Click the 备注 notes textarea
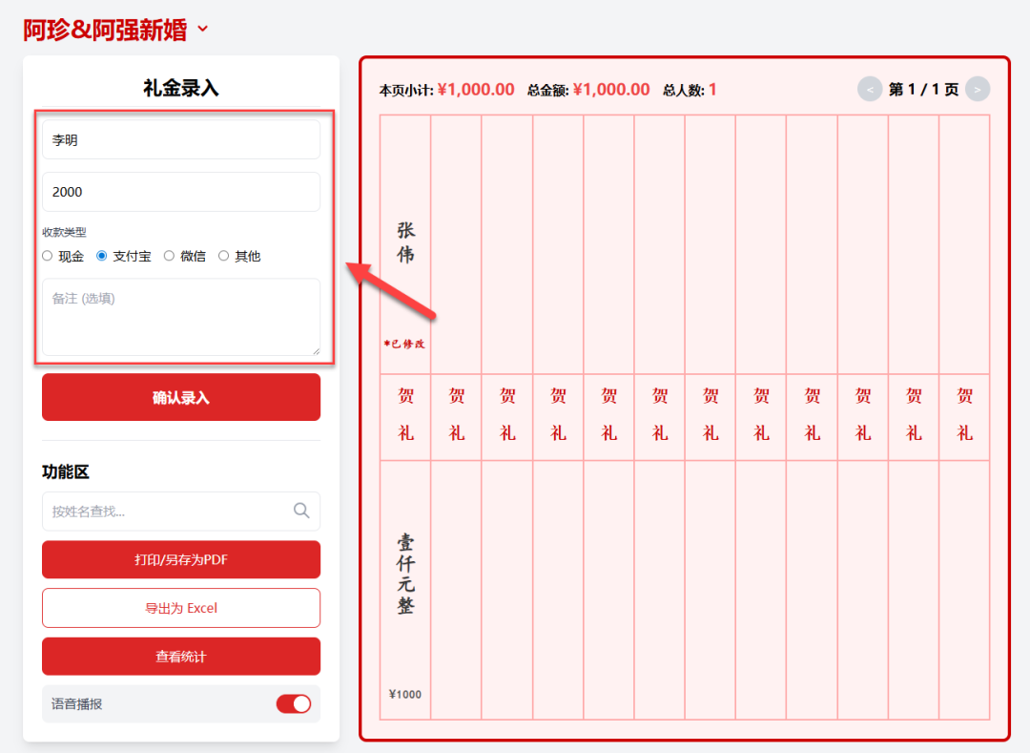The height and width of the screenshot is (753, 1030). tap(180, 315)
